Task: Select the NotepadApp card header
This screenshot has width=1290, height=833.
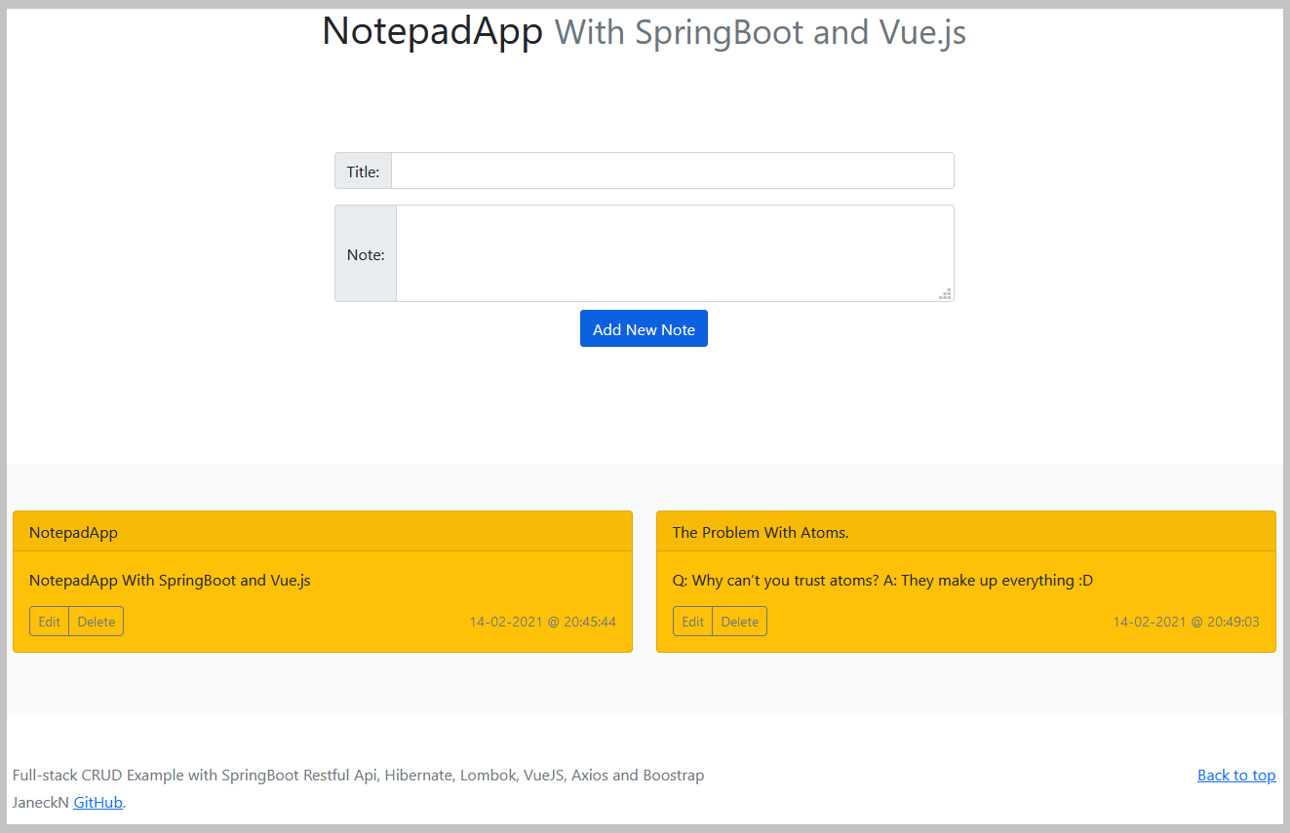Action: pyautogui.click(x=323, y=532)
